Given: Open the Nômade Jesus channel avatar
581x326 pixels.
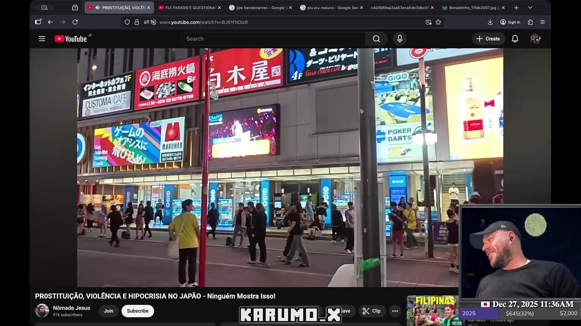Looking at the screenshot, I should tap(42, 311).
